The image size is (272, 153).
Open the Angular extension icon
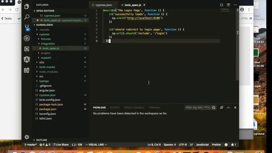[27, 59]
